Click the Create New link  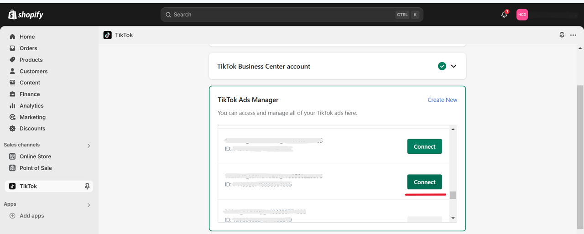442,100
